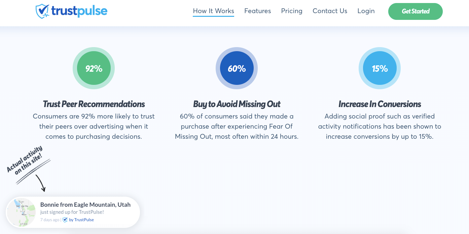Click the map thumbnail in the notification popup
Viewport: 469px width, 234px height.
(x=22, y=212)
